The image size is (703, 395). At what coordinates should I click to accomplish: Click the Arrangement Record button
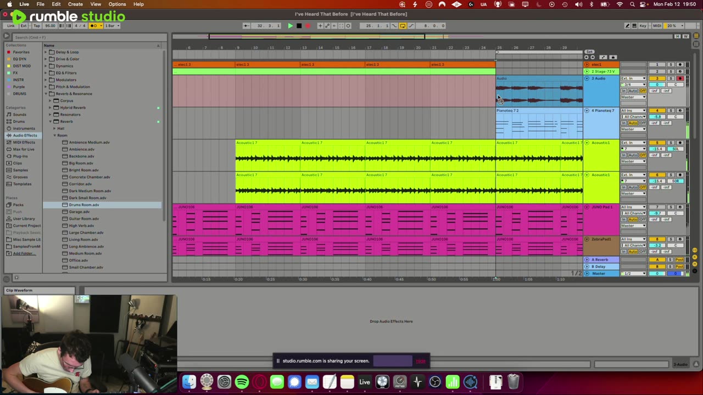point(308,26)
